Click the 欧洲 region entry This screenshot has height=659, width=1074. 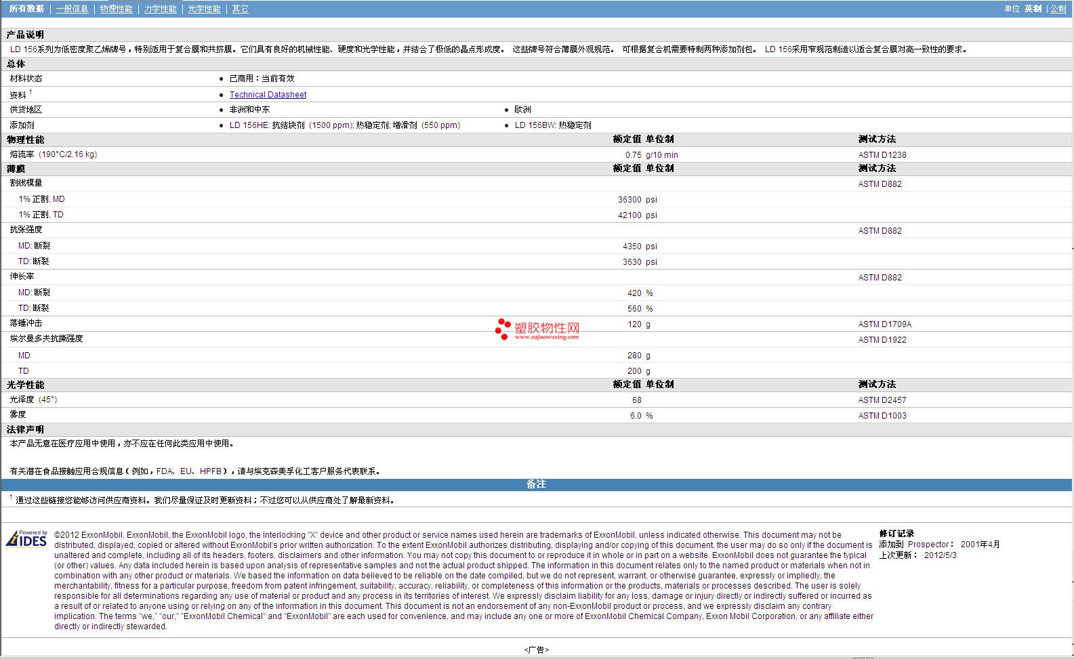point(522,110)
